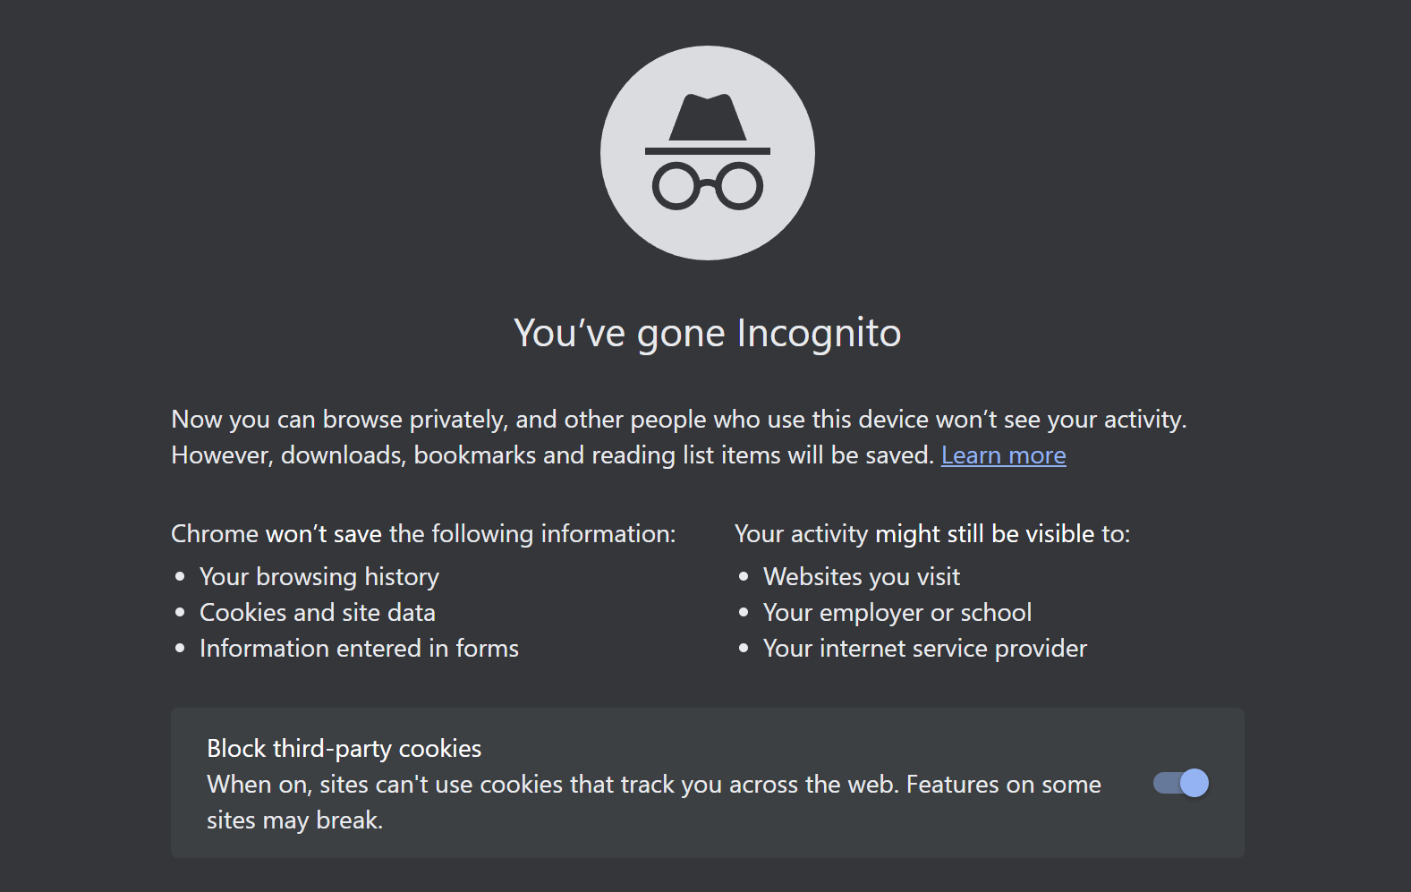
Task: Click the hat shape inside the Incognito logo
Action: pos(707,117)
